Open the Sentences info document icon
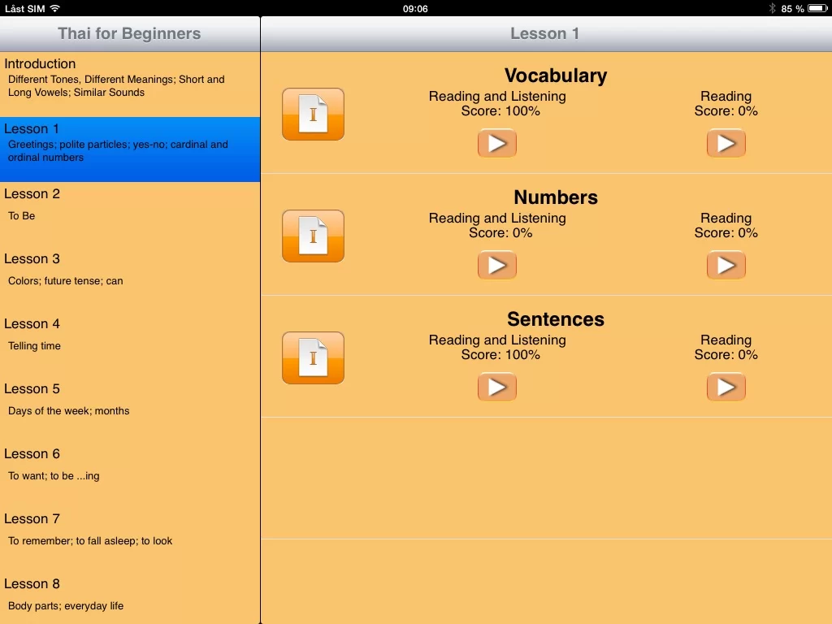 point(313,358)
